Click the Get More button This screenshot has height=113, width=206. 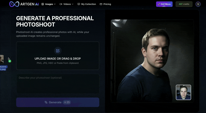164,4
